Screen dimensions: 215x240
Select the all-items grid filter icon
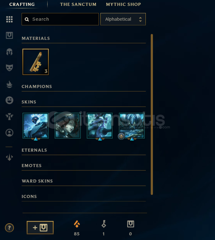[9, 19]
